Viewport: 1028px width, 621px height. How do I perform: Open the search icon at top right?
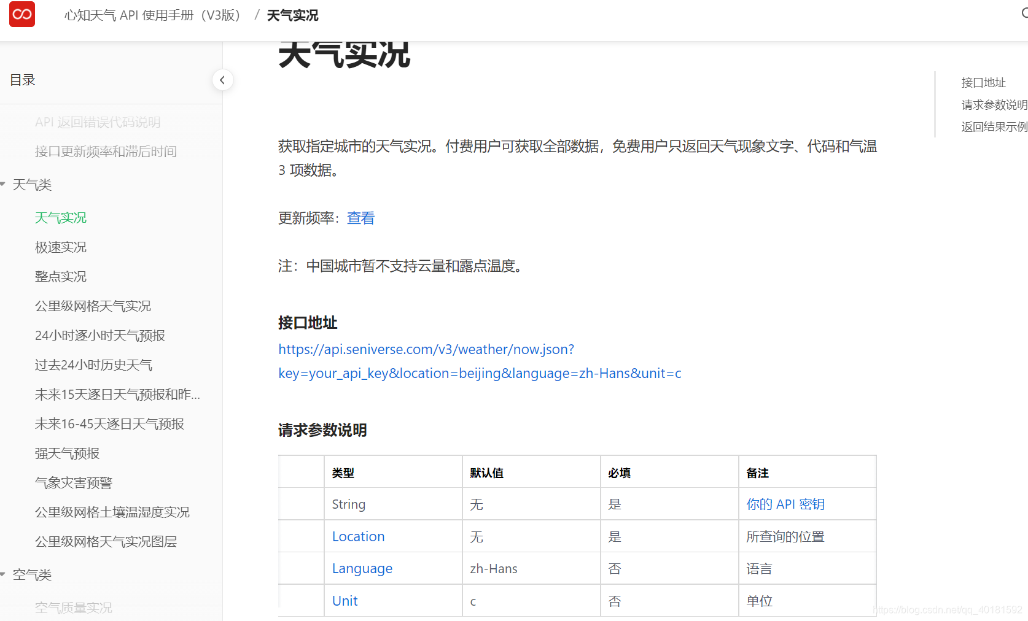1024,13
